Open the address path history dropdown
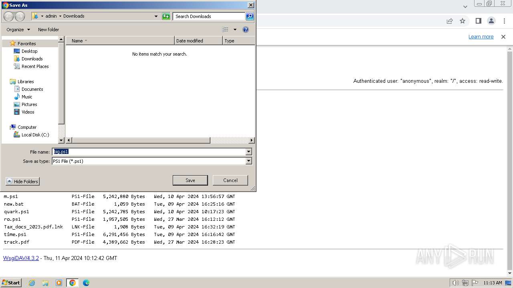The height and width of the screenshot is (288, 513). tap(156, 16)
